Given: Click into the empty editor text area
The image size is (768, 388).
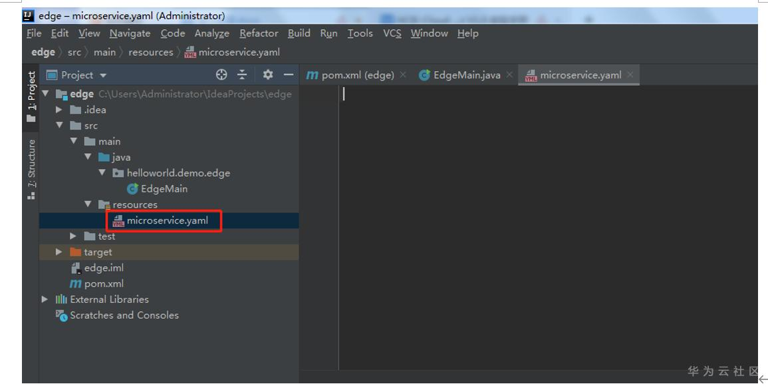Looking at the screenshot, I should pos(549,227).
